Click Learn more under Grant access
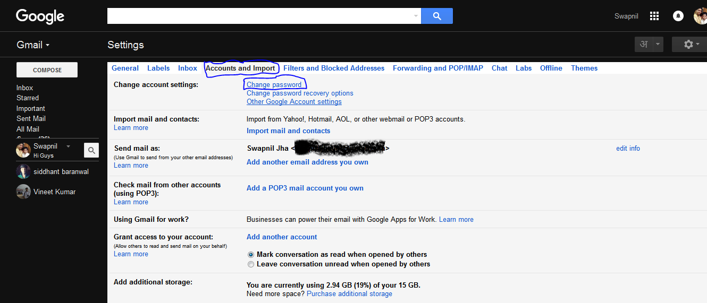Viewport: 707px width, 303px height. click(131, 254)
